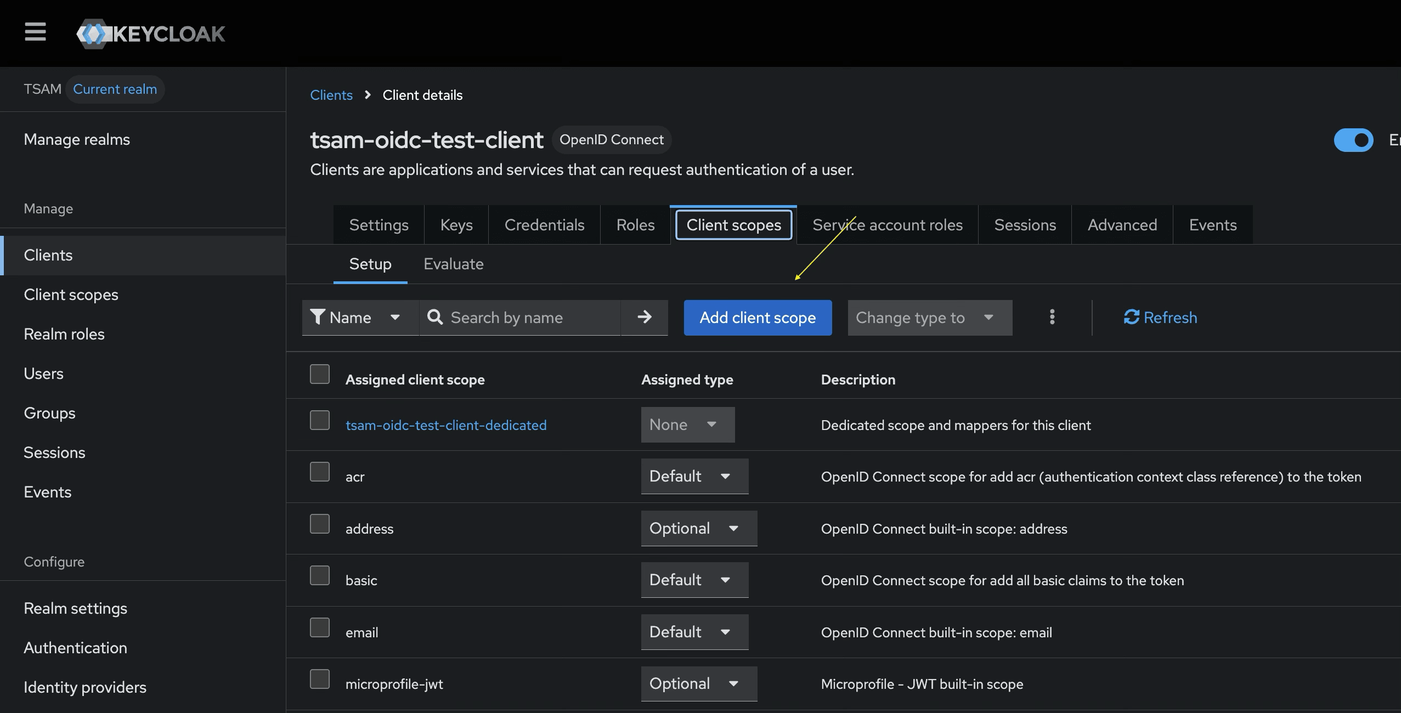Screen dimensions: 1401x713
Task: Click the filter funnel icon
Action: tap(318, 317)
